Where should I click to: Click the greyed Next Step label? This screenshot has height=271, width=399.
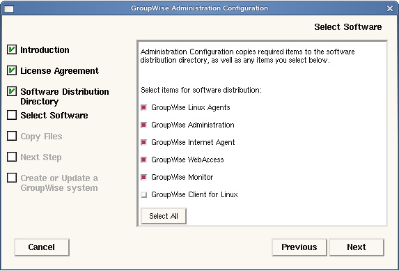pyautogui.click(x=41, y=157)
